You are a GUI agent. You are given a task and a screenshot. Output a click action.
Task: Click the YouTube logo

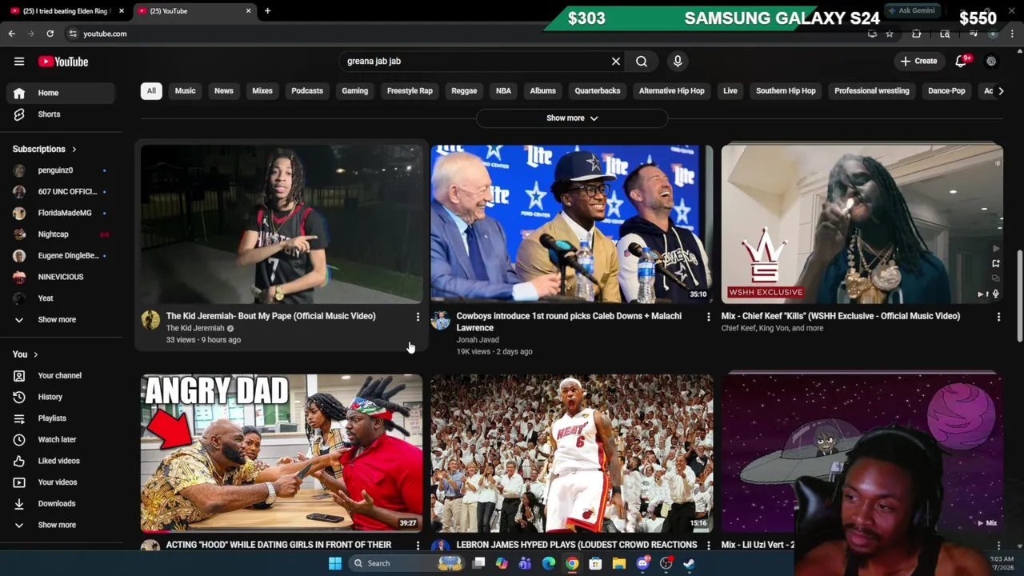[63, 62]
